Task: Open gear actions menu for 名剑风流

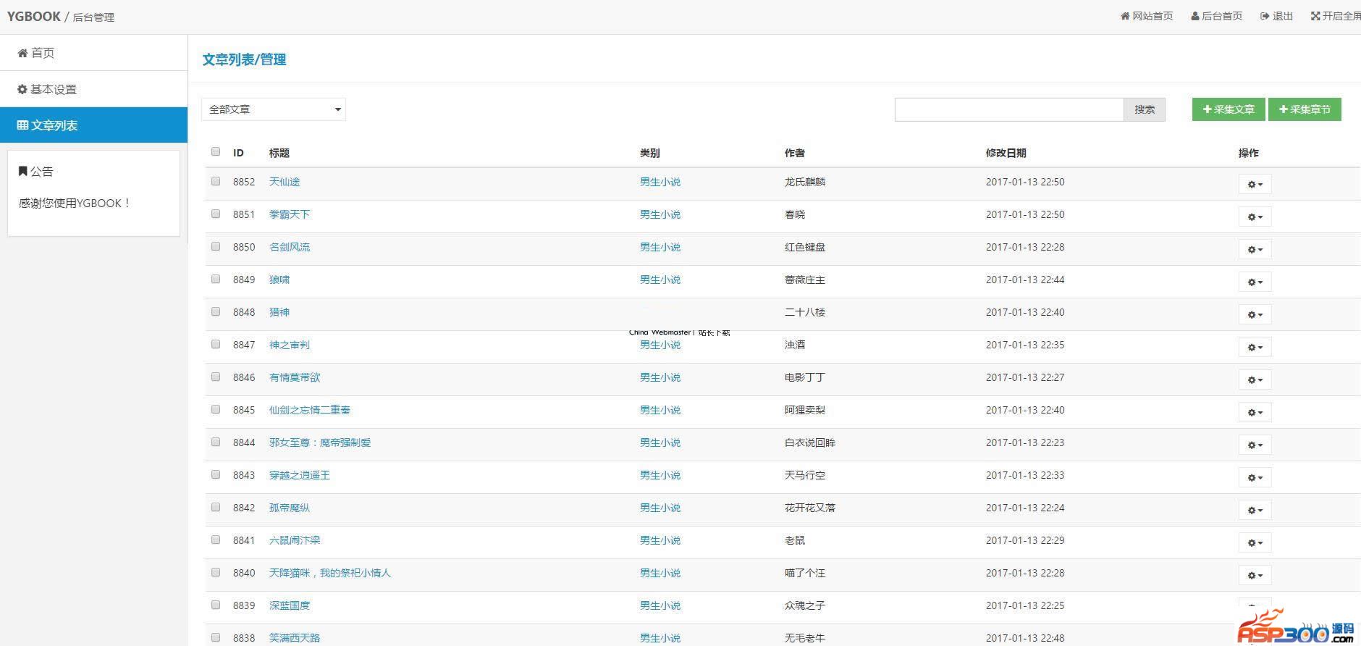Action: pos(1255,249)
